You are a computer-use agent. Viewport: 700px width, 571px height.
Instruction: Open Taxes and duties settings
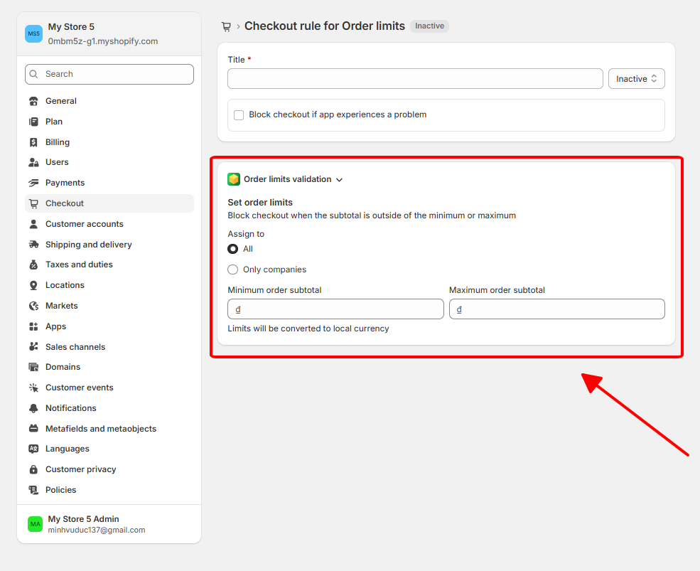tap(109, 265)
